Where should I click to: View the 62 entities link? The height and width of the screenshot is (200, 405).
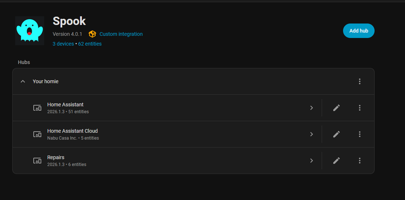pos(90,44)
